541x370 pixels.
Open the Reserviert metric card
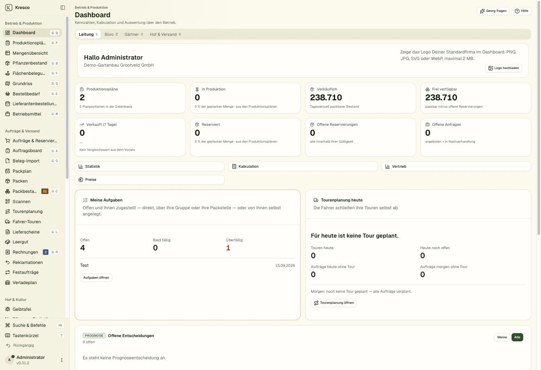[245, 137]
